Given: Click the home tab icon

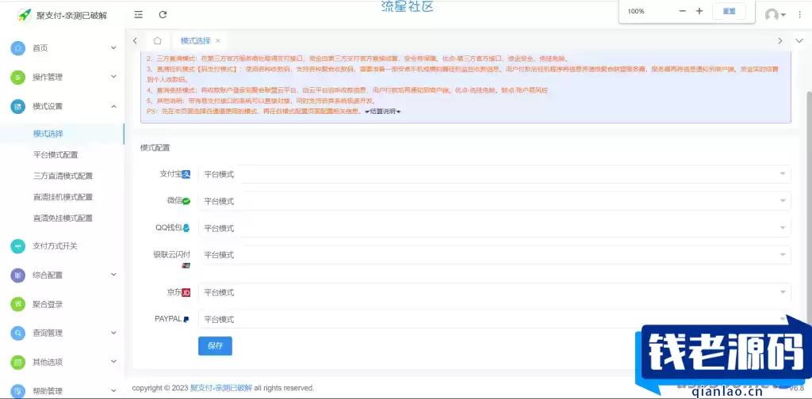Looking at the screenshot, I should [158, 40].
